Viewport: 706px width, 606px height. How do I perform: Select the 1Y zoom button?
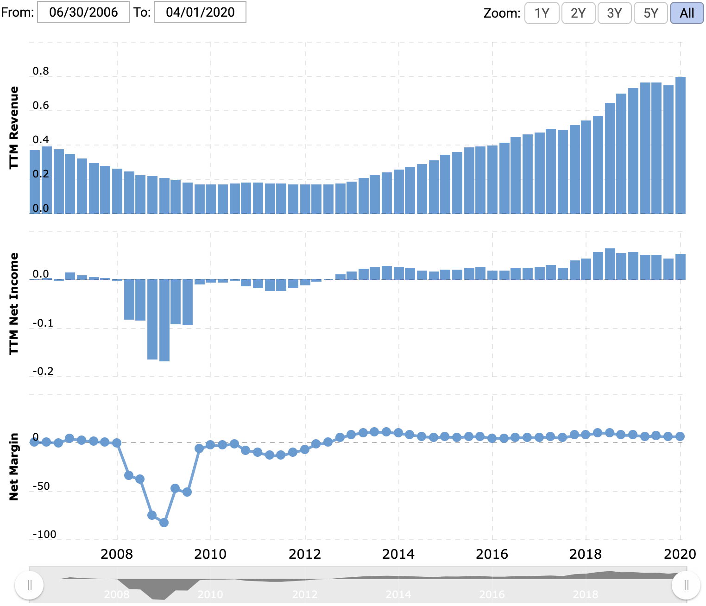[542, 13]
